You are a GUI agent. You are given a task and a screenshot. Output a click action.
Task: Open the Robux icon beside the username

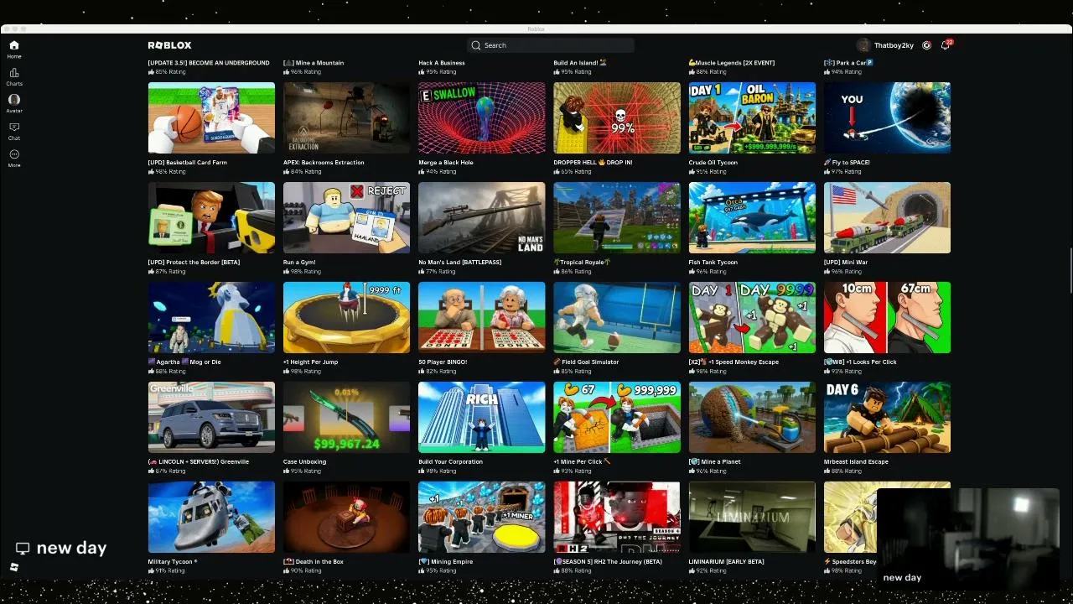tap(926, 45)
